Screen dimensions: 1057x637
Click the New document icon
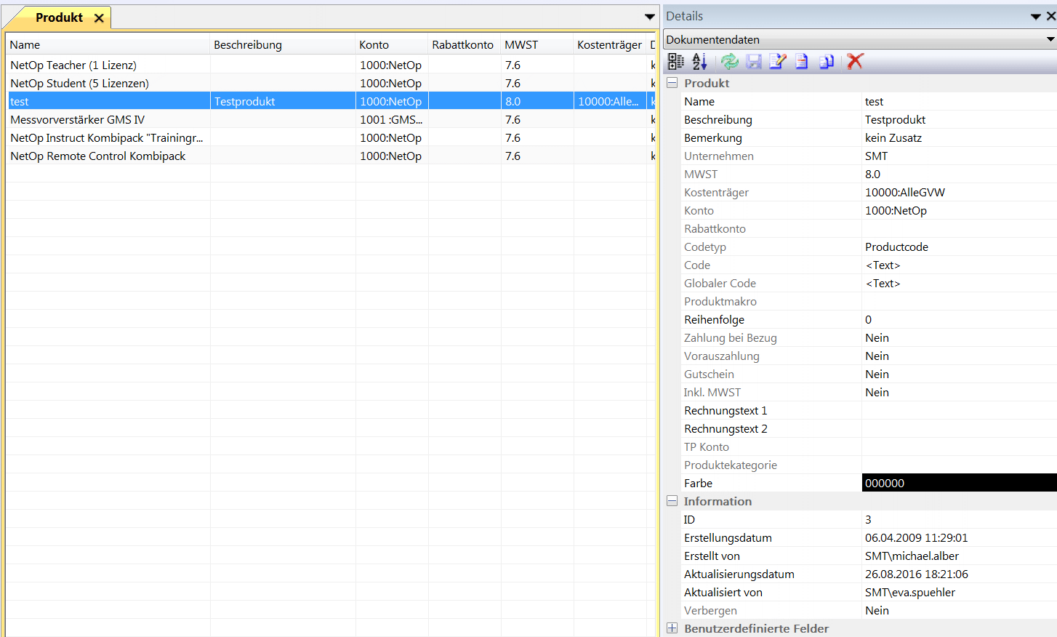pyautogui.click(x=802, y=62)
